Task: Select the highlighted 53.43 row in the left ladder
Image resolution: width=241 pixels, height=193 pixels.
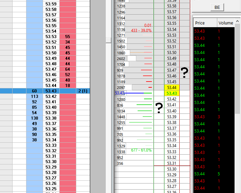Action: click(45, 91)
